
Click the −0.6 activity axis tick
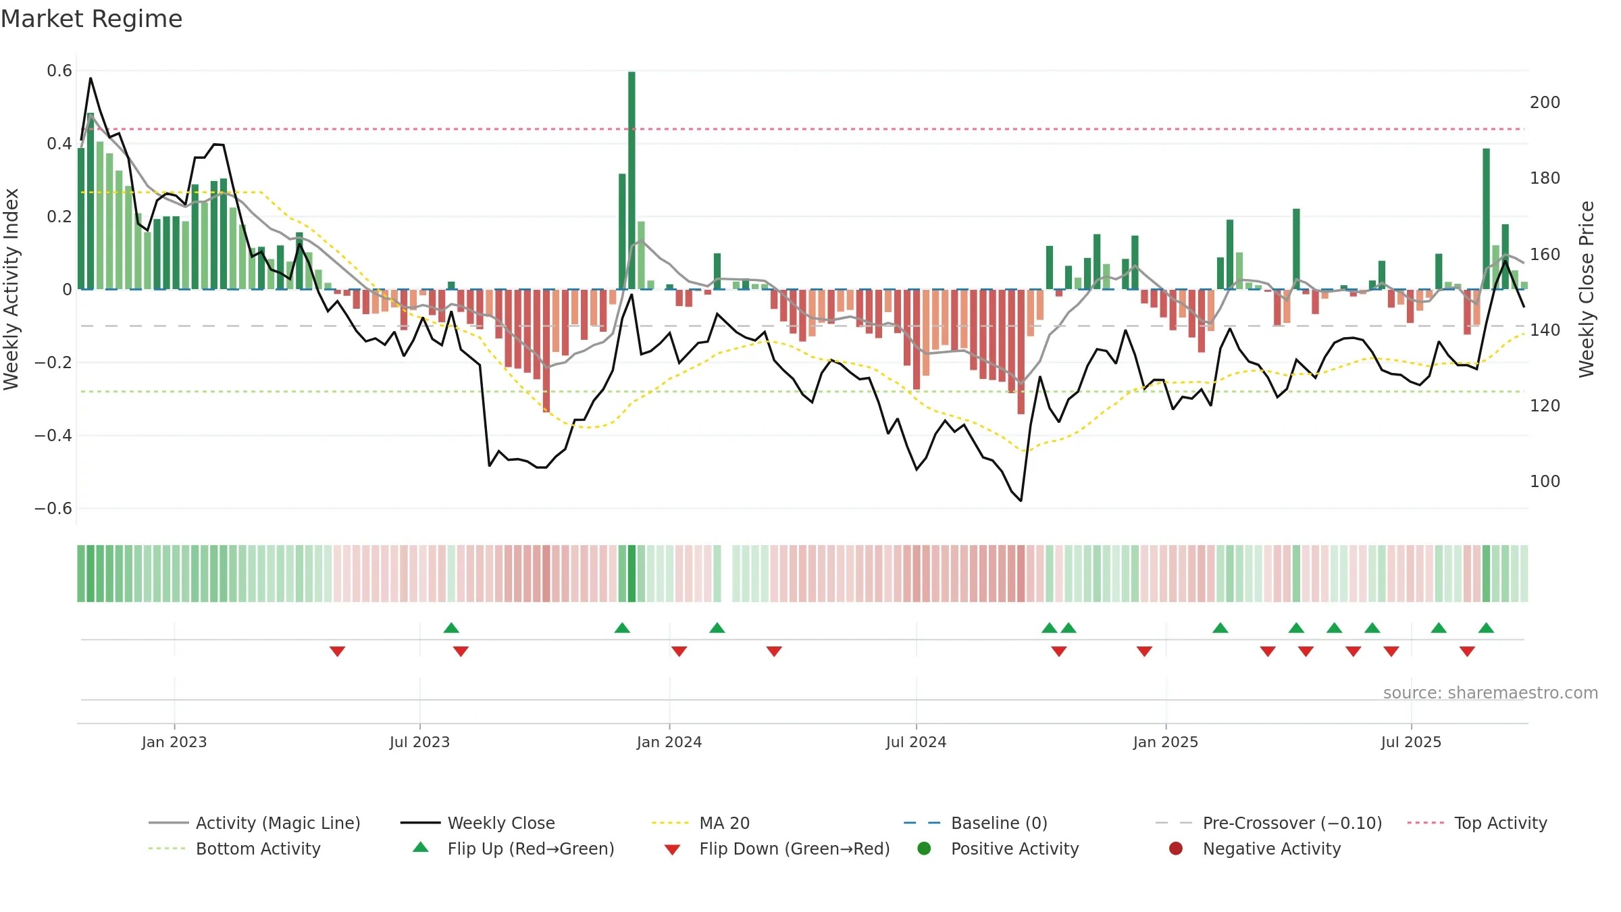53,508
